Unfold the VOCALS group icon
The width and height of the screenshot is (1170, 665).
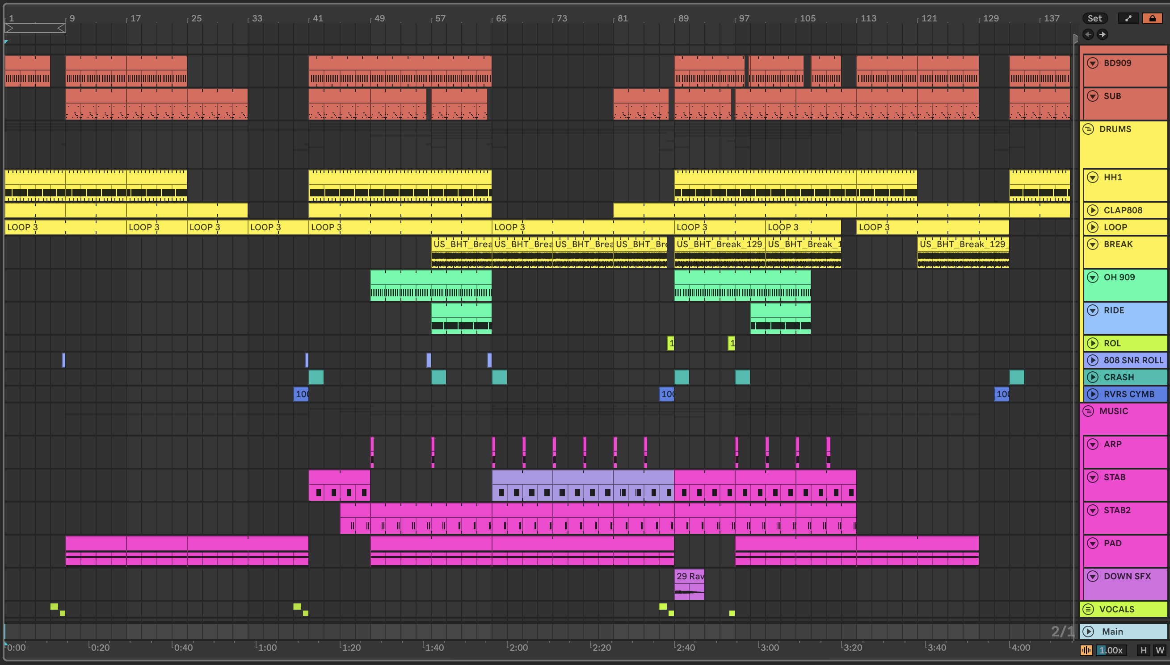(1088, 609)
